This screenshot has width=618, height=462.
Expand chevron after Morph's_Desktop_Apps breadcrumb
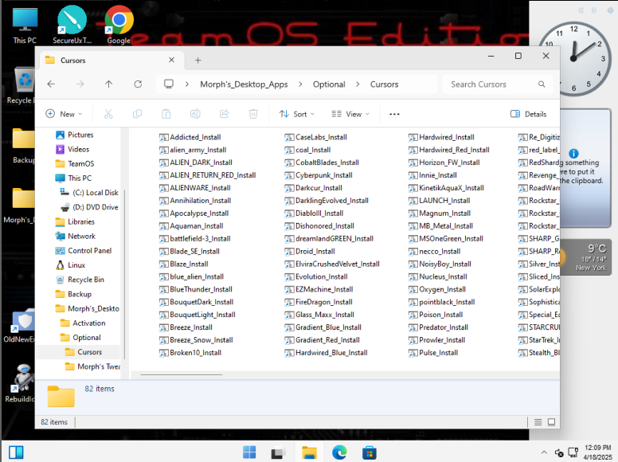click(x=300, y=84)
